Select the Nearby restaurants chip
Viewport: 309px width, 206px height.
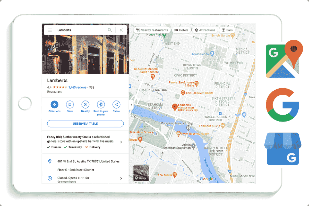[152, 30]
